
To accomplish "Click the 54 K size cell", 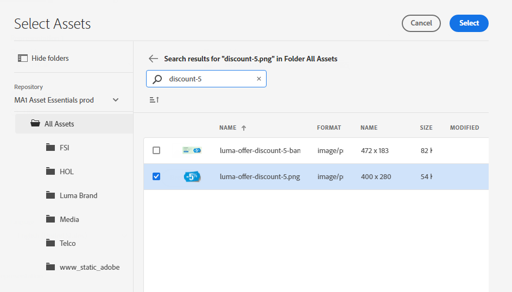I will [x=426, y=176].
